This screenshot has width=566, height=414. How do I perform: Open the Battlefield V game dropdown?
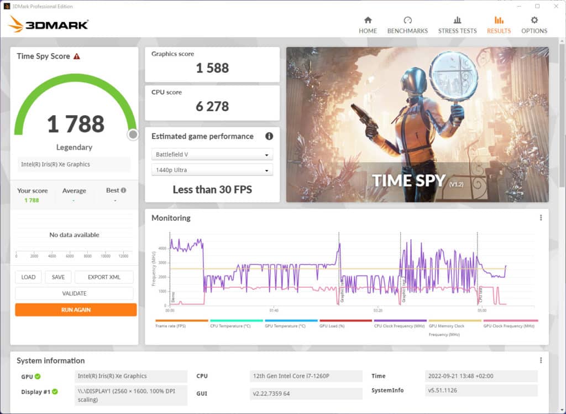[212, 154]
